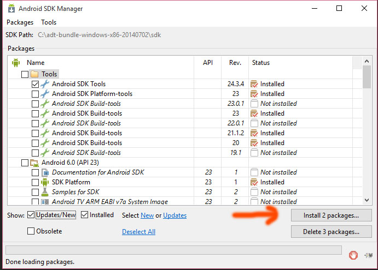The image size is (378, 270).
Task: Click the installed status icon for Android SDK Tools
Action: pyautogui.click(x=254, y=84)
